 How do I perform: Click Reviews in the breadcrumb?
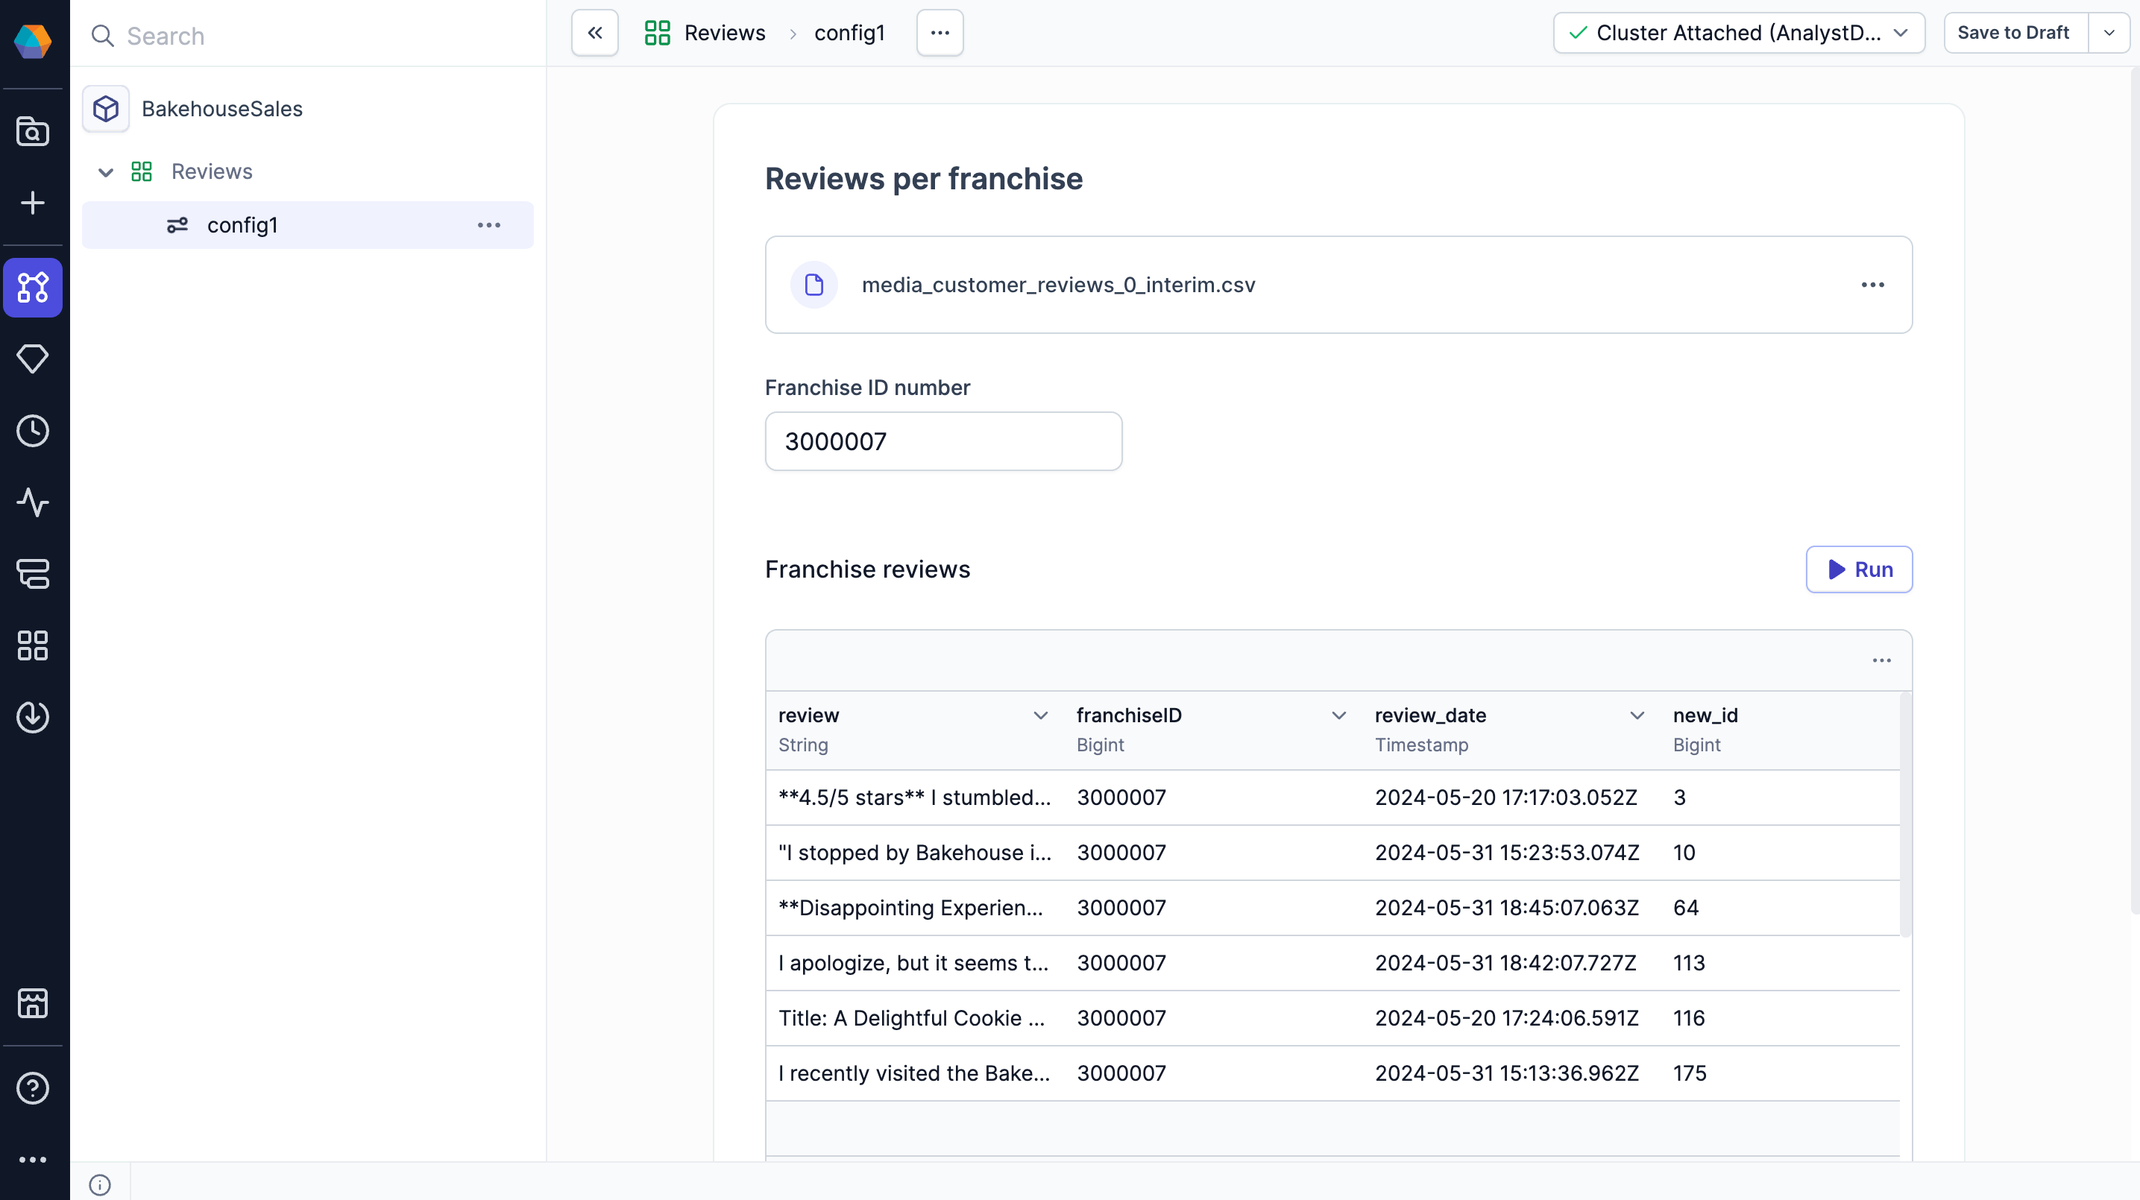723,34
